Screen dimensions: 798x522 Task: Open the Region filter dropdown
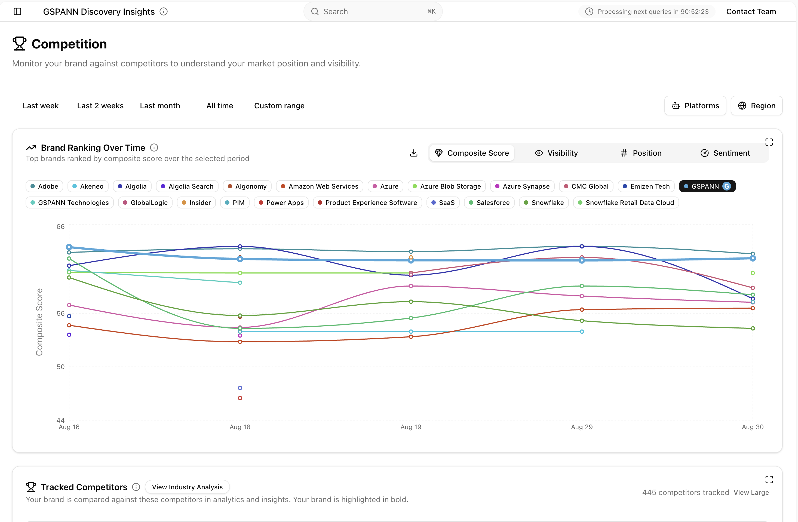point(756,106)
